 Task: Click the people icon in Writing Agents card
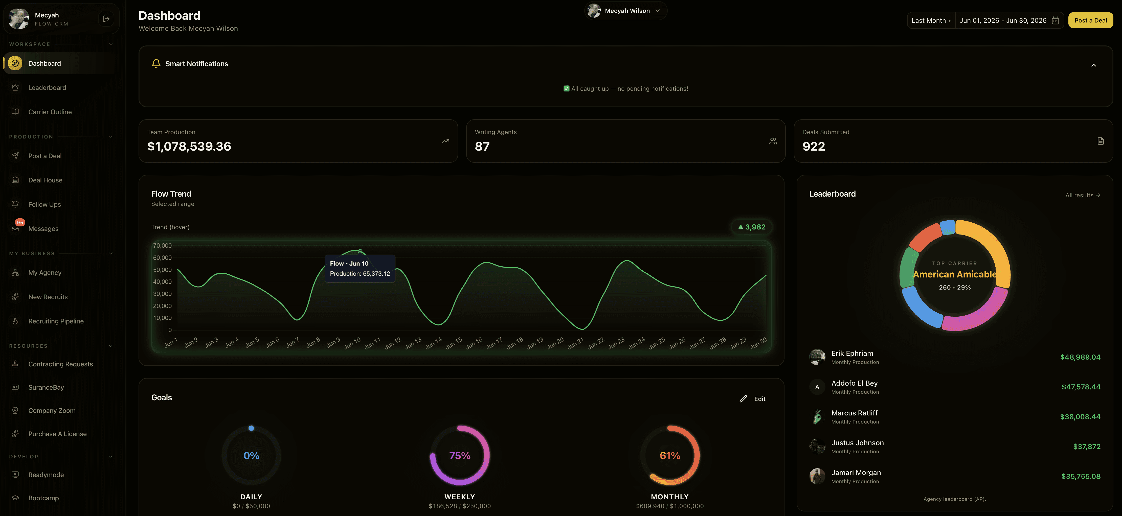773,141
